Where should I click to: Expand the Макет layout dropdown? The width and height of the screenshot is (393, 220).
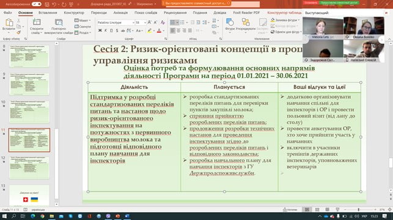click(83, 20)
